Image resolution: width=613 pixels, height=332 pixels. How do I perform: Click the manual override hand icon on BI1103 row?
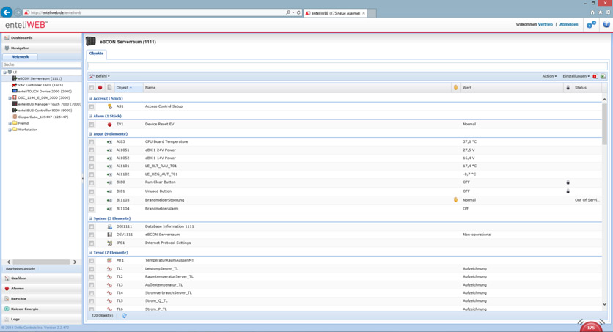pyautogui.click(x=455, y=199)
